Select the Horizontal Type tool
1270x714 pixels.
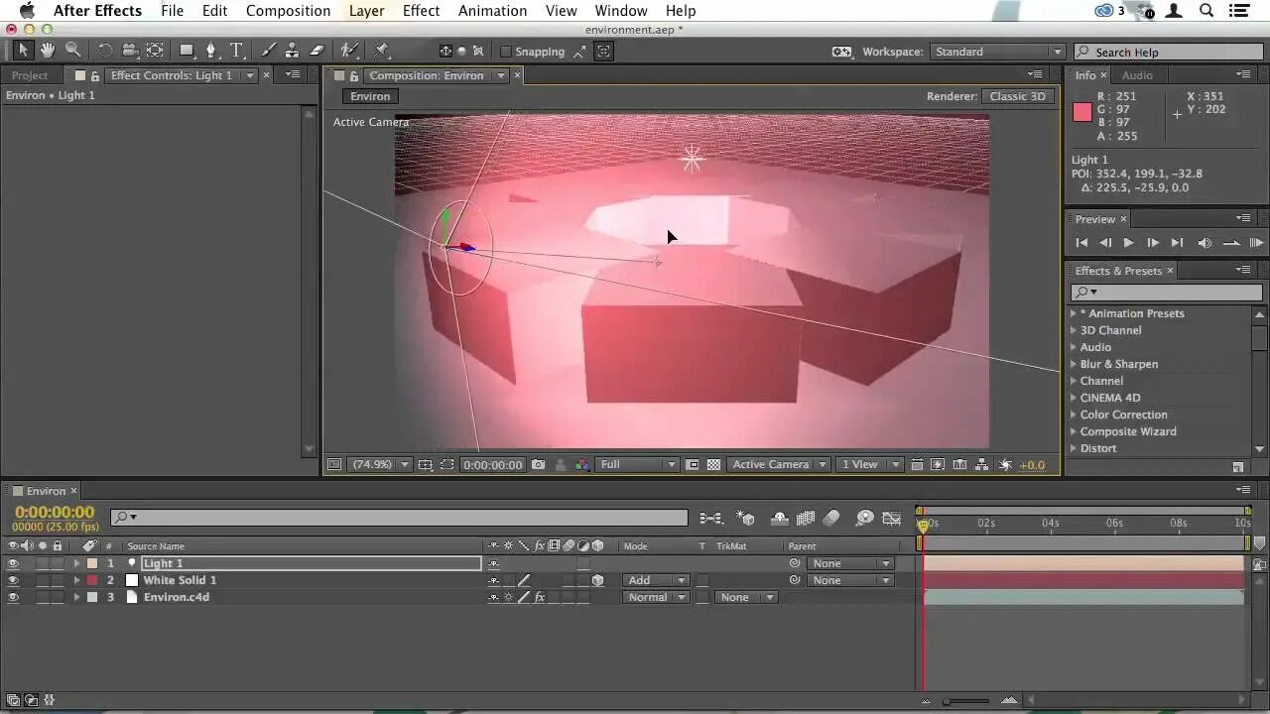pyautogui.click(x=236, y=51)
